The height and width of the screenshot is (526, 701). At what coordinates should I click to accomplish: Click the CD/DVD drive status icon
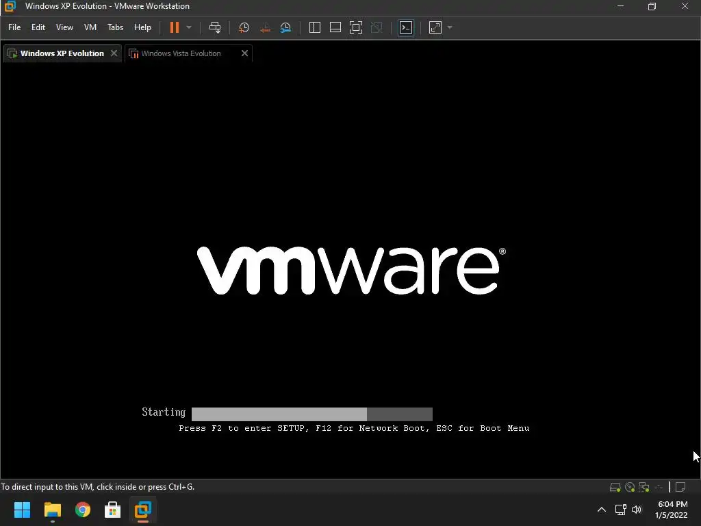(x=630, y=487)
